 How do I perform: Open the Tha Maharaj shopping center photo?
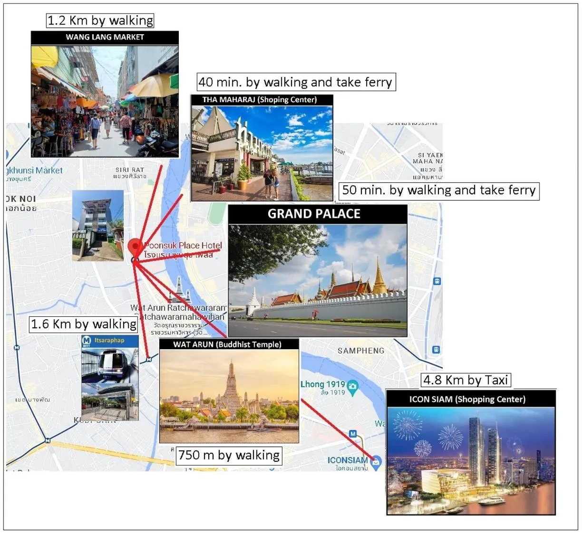click(262, 153)
